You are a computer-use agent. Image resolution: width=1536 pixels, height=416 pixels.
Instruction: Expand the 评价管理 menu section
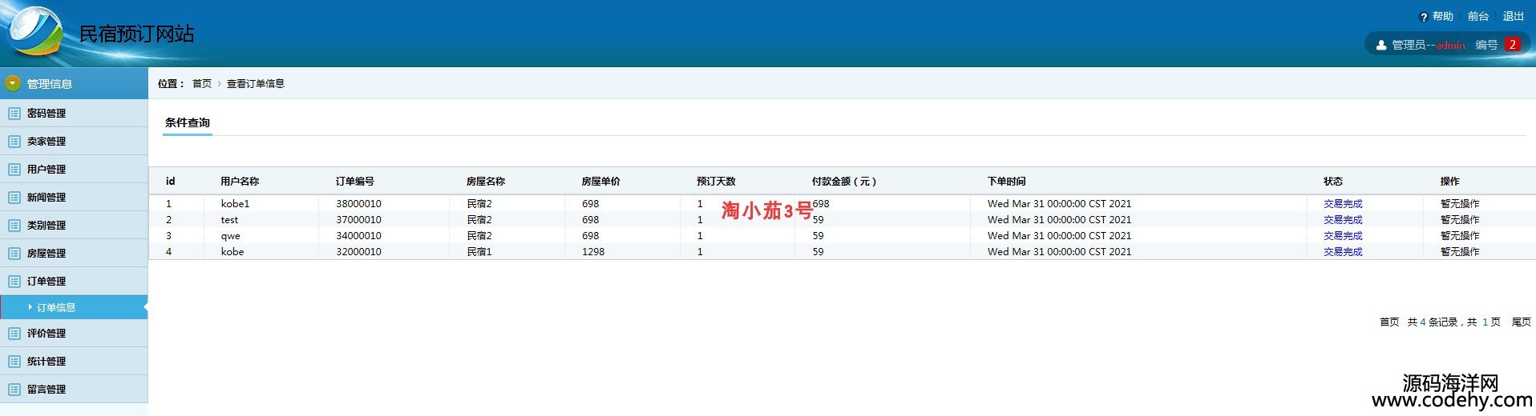[46, 334]
